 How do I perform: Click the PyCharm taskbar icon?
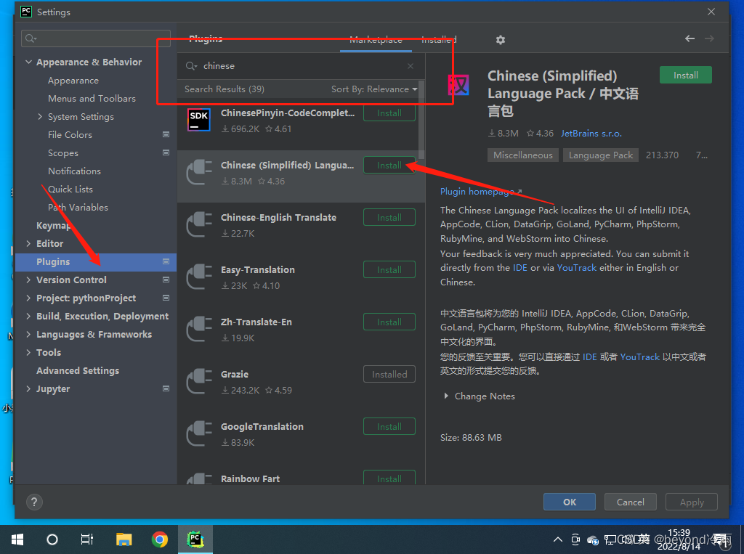tap(195, 539)
